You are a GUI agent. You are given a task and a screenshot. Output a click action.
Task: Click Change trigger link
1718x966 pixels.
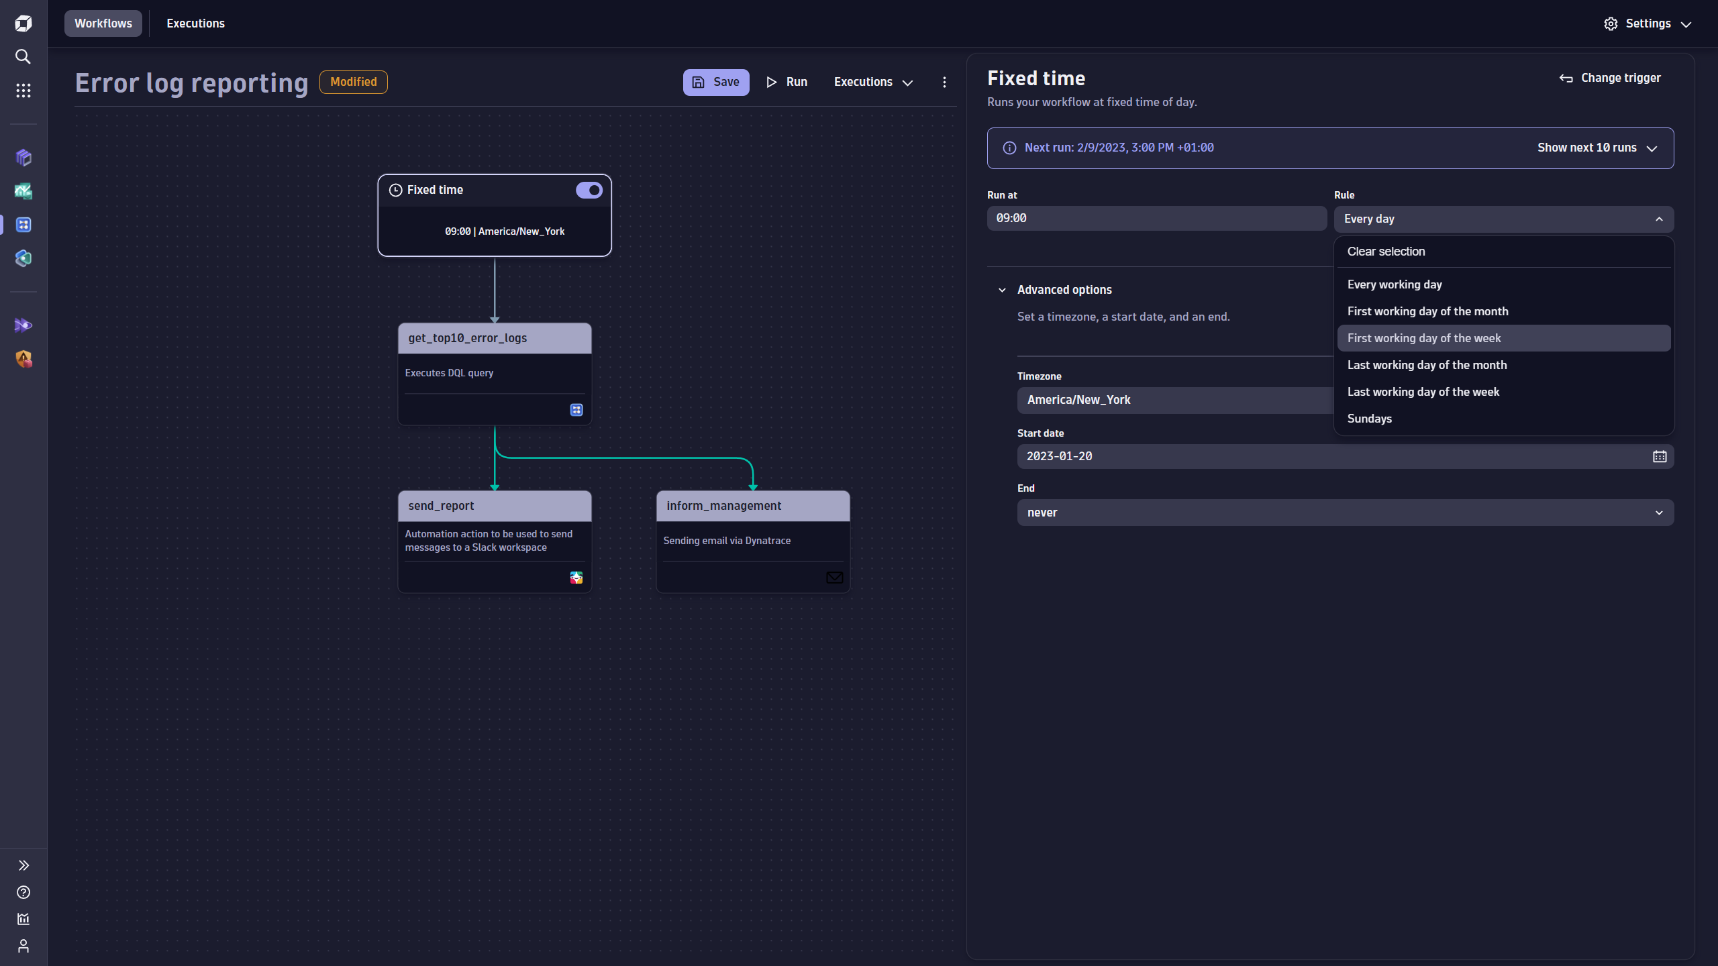click(1610, 78)
